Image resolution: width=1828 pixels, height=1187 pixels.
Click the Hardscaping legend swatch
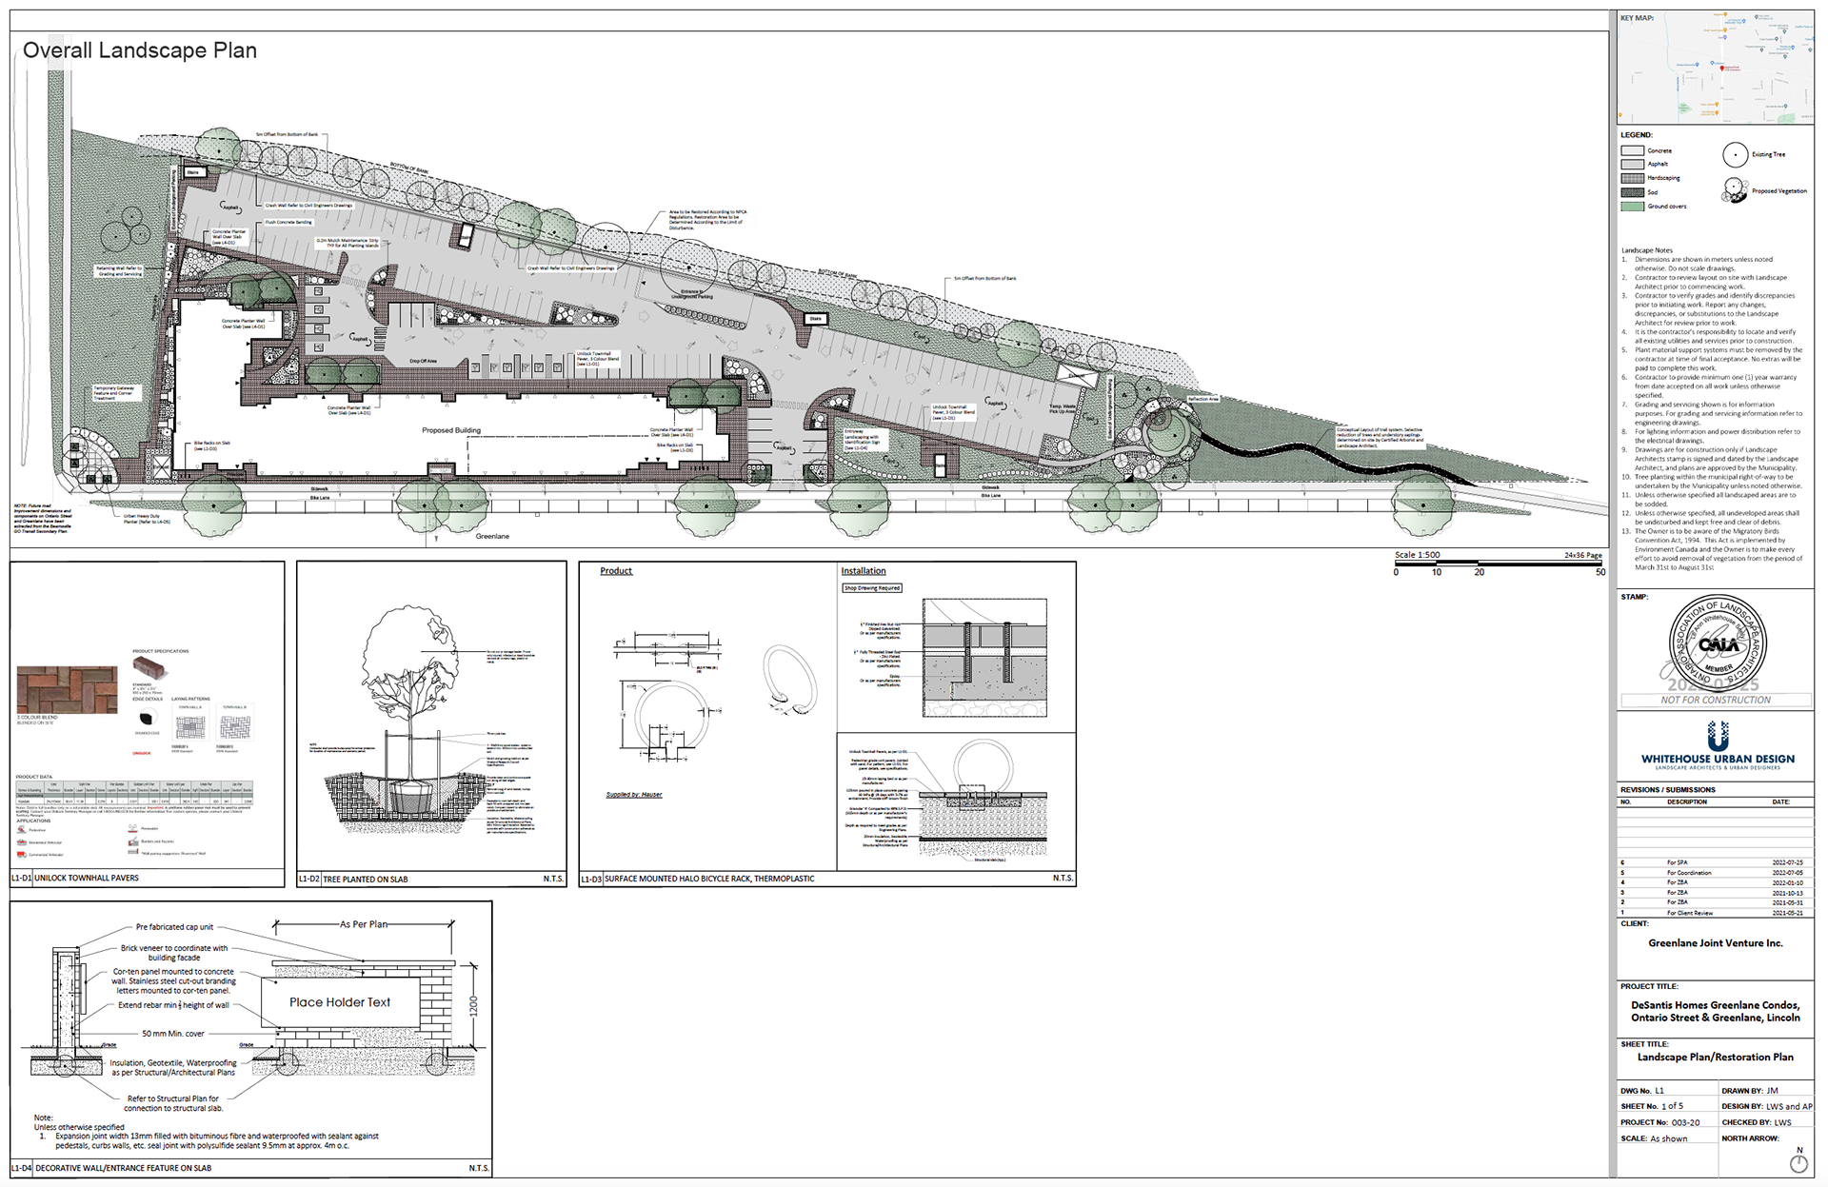[1632, 178]
